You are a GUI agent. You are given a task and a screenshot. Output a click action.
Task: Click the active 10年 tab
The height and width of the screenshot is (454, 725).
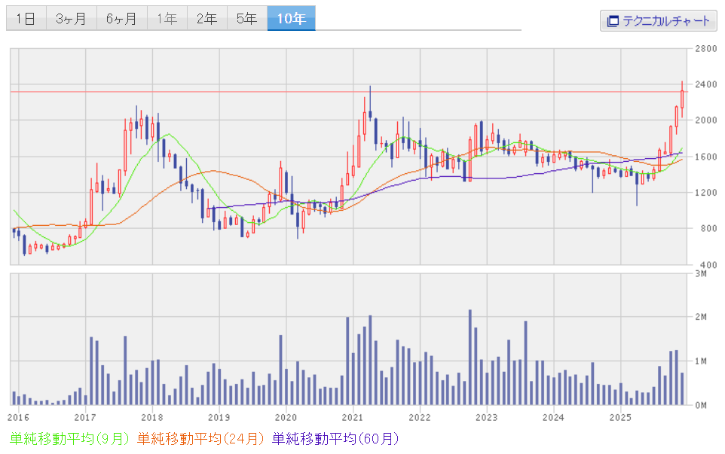291,19
